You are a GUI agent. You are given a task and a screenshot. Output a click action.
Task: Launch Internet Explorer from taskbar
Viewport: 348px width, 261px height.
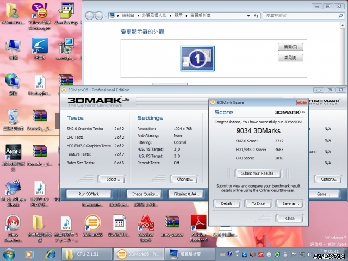coord(51,254)
